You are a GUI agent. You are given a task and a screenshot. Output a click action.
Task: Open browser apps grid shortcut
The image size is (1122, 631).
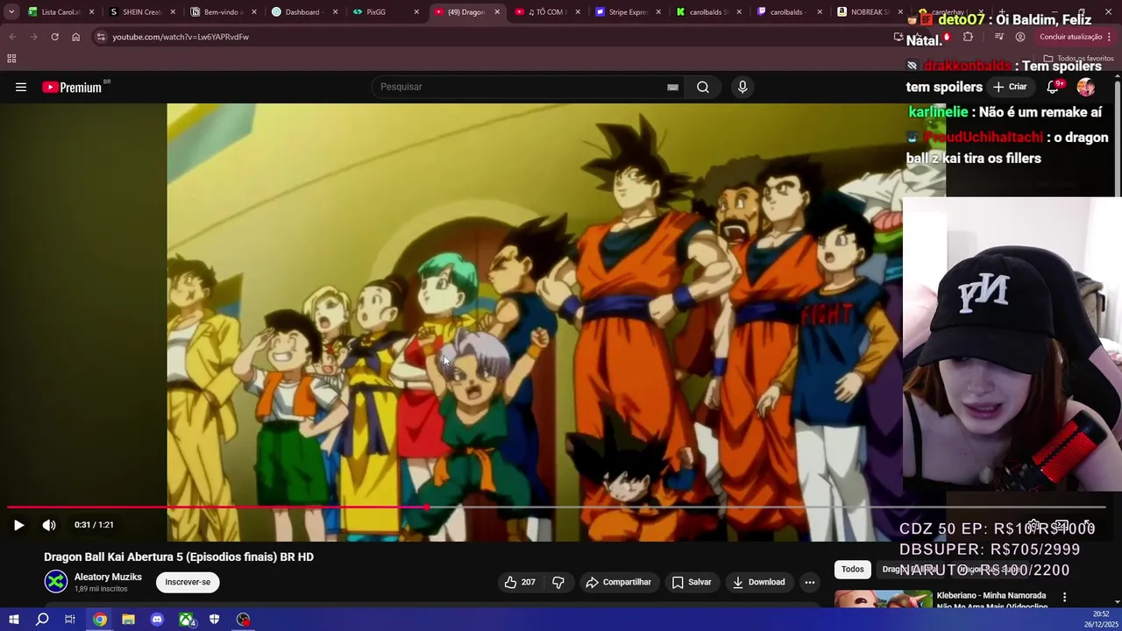pyautogui.click(x=11, y=59)
